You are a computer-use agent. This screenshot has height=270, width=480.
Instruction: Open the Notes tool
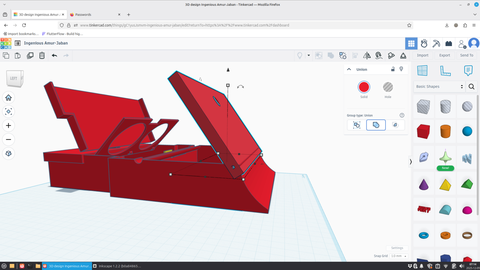tap(468, 71)
